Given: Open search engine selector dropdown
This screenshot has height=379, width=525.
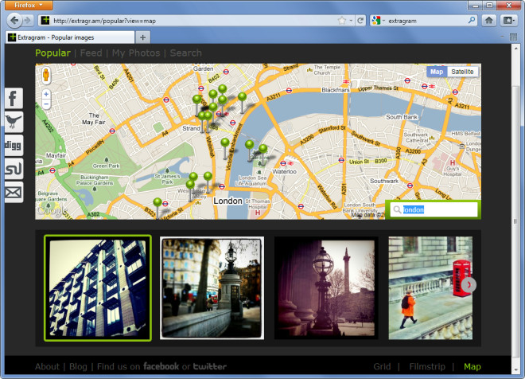Looking at the screenshot, I should pyautogui.click(x=378, y=21).
